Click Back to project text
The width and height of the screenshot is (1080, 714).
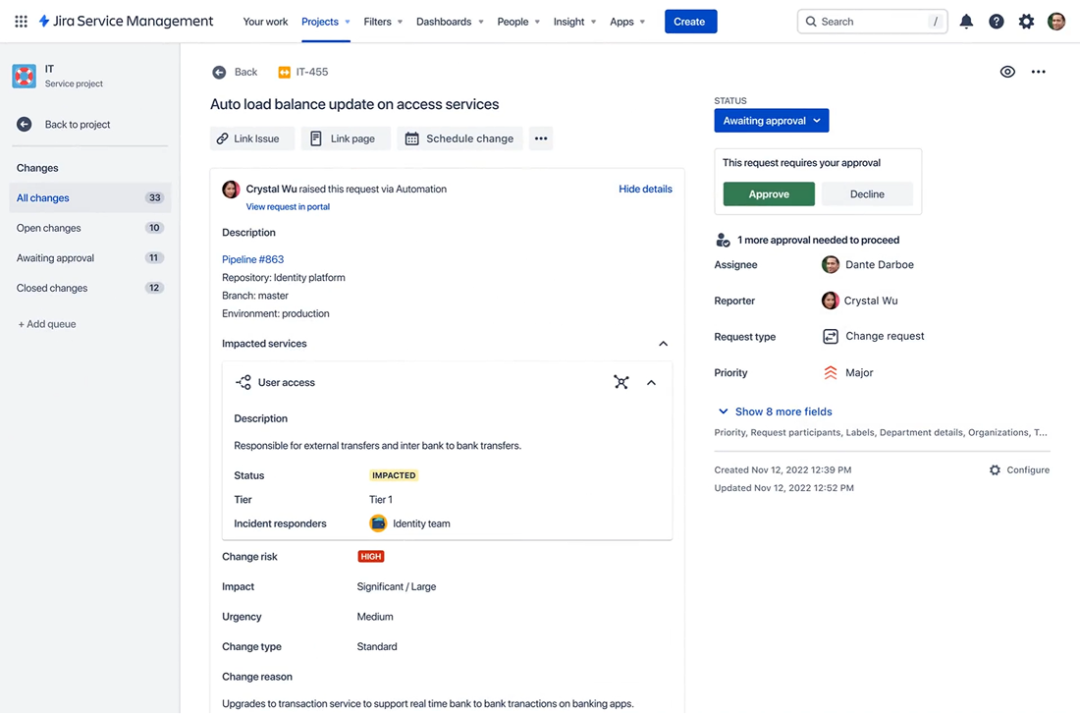pos(78,124)
